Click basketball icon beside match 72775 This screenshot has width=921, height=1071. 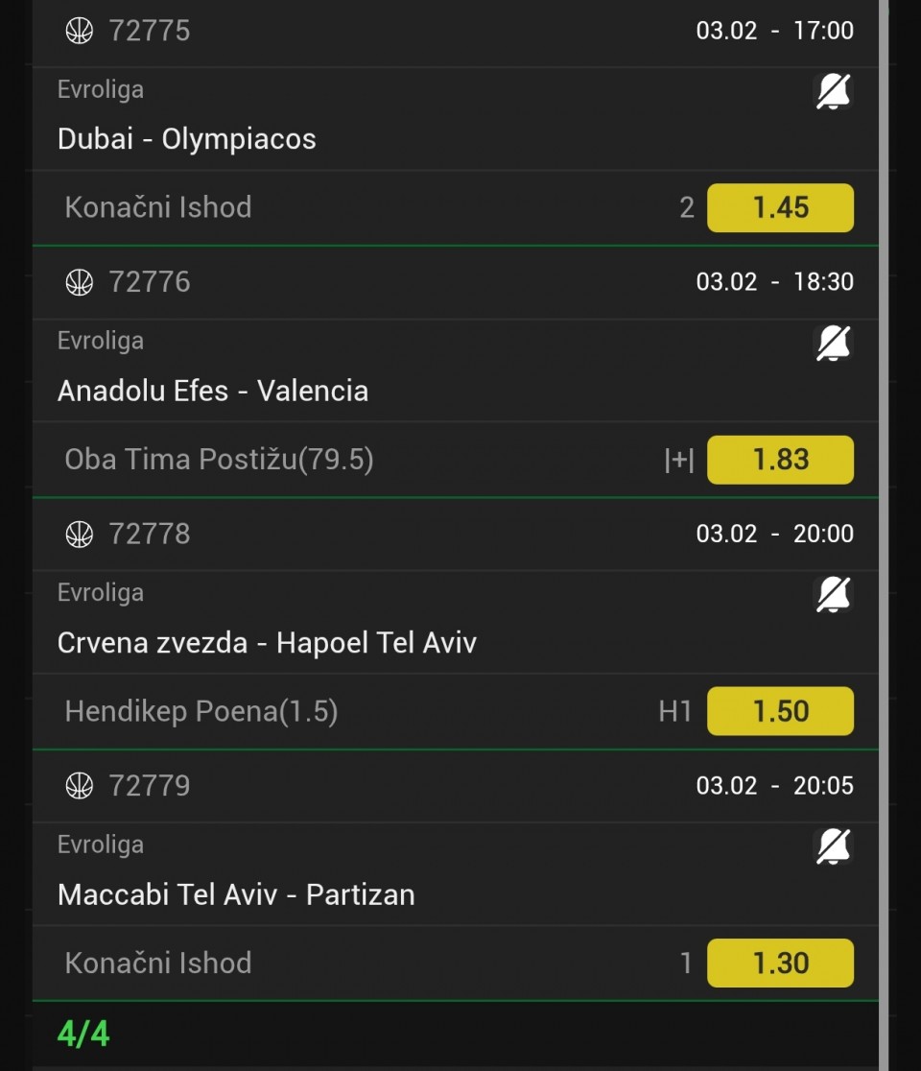coord(80,31)
